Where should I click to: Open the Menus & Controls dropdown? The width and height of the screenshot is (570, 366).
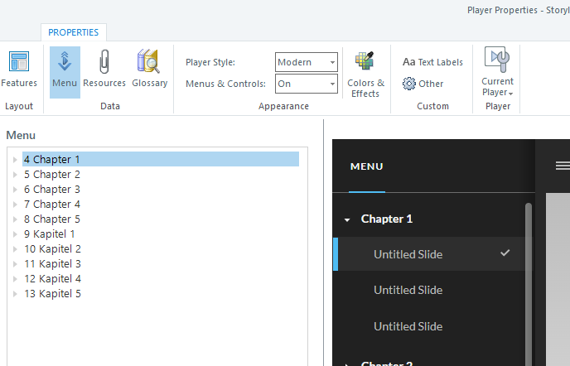coord(307,84)
